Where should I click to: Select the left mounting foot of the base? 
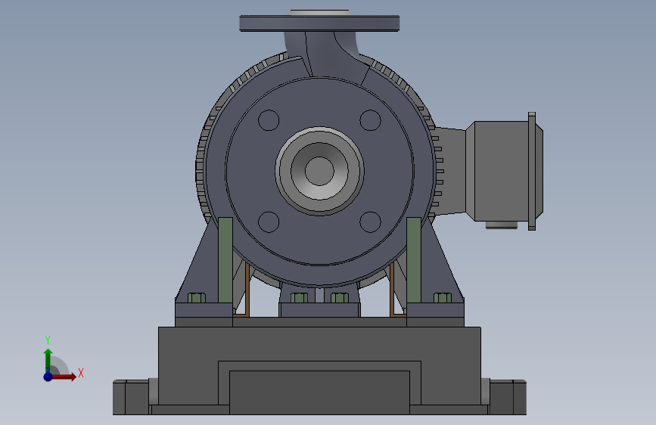point(131,397)
